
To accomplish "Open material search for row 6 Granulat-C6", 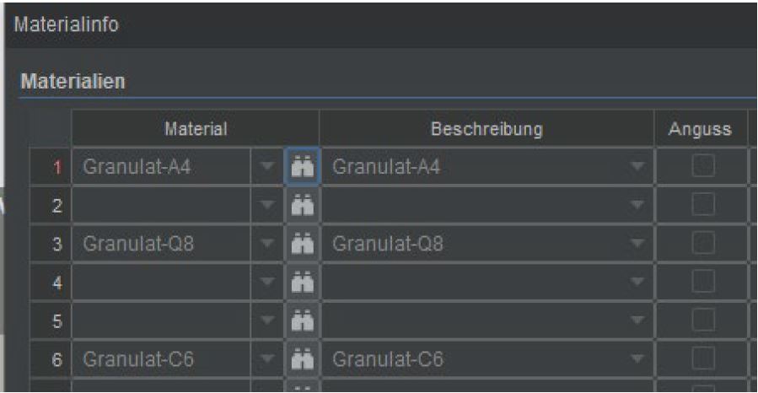I will tap(302, 359).
